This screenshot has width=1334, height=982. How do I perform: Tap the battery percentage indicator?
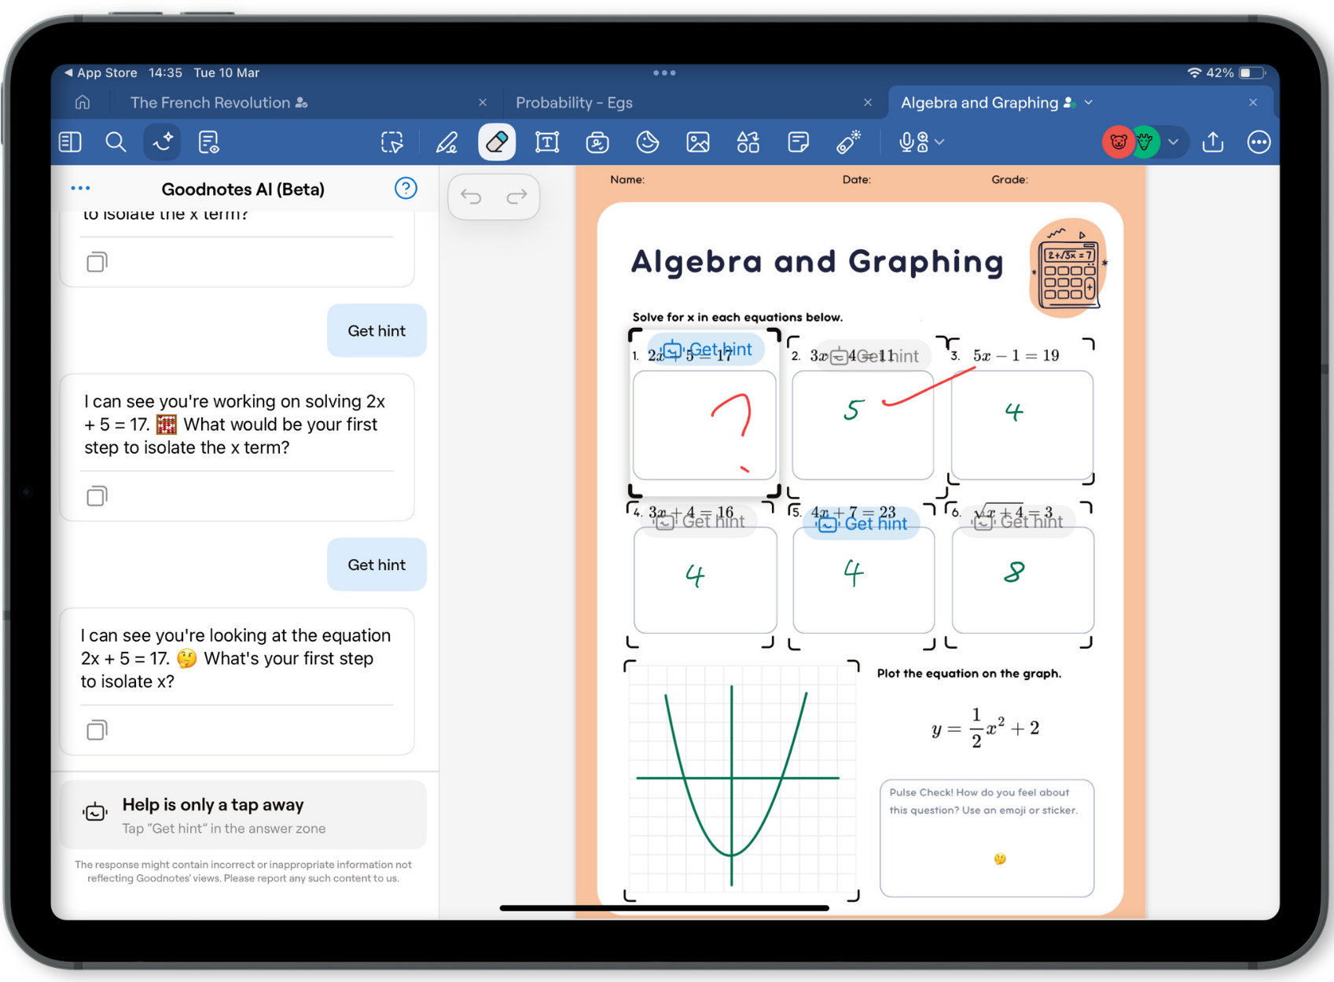pos(1219,72)
